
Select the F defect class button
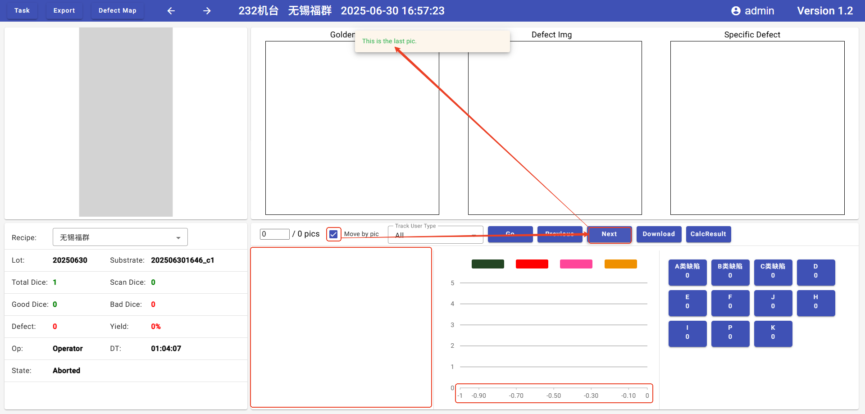pyautogui.click(x=730, y=303)
